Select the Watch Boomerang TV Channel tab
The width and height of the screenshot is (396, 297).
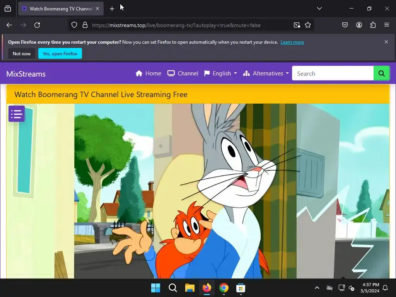[61, 9]
